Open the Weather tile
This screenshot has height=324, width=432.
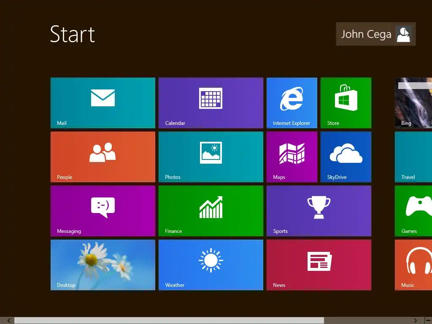coord(211,265)
